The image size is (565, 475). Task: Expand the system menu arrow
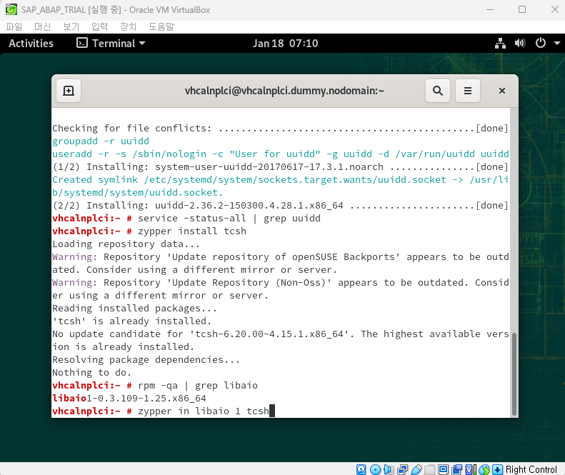[556, 44]
